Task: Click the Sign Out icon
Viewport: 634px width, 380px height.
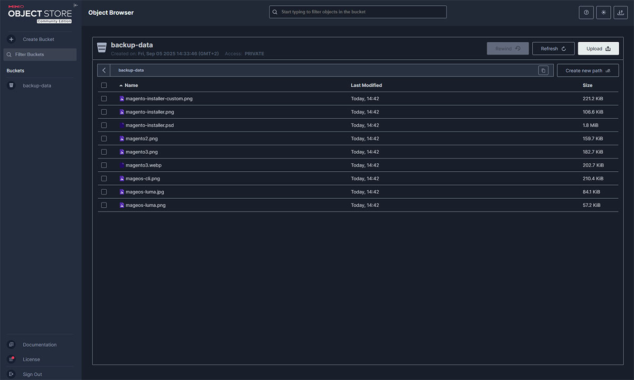Action: pyautogui.click(x=11, y=374)
